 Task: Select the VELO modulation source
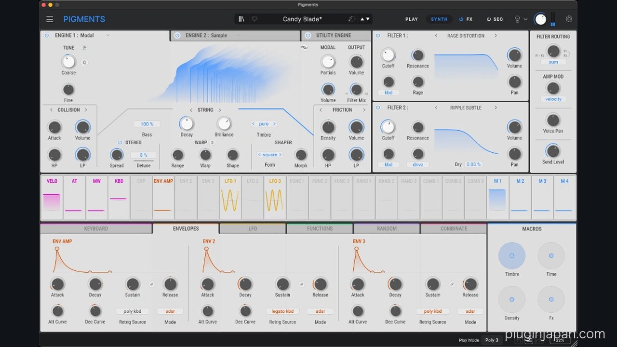[x=52, y=197]
